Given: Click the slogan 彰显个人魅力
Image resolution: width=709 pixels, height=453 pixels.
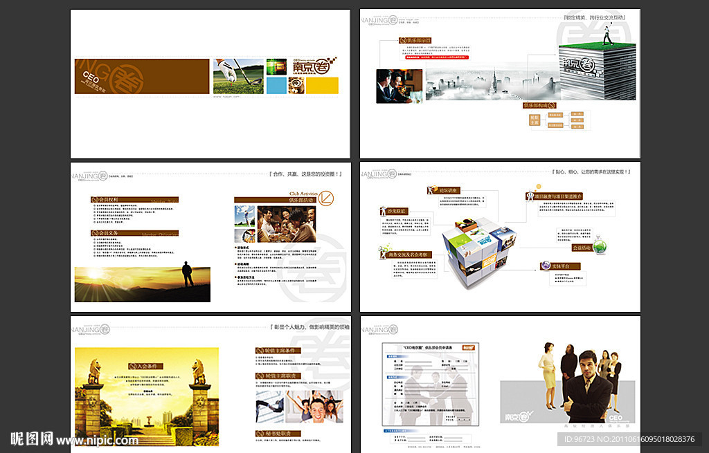Looking at the screenshot, I should [x=290, y=327].
